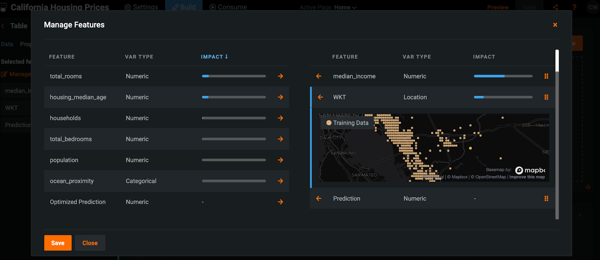Open the OpenStreetMap attribution link
Viewport: 600px width, 260px height.
tap(489, 177)
